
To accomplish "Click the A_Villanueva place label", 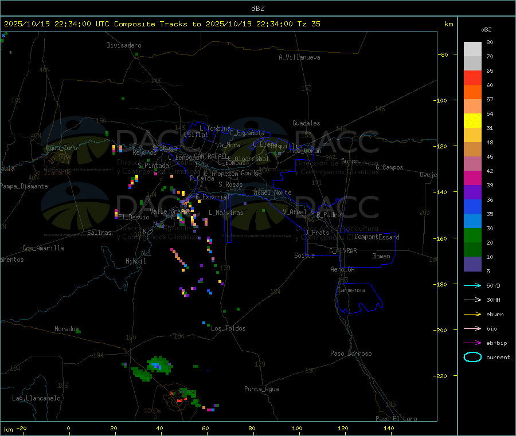I will coord(299,57).
